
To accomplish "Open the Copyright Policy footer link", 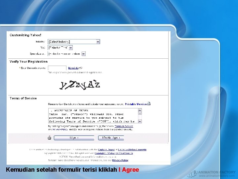I will [104, 153].
